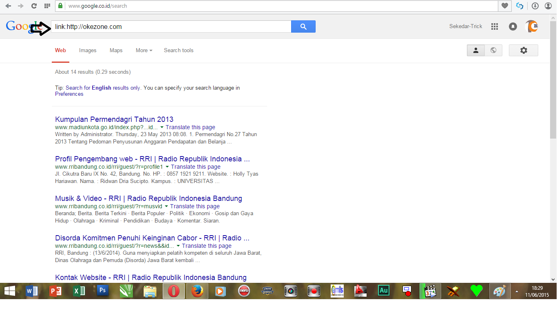The height and width of the screenshot is (313, 557).
Task: Open the Preferences link
Action: (69, 94)
